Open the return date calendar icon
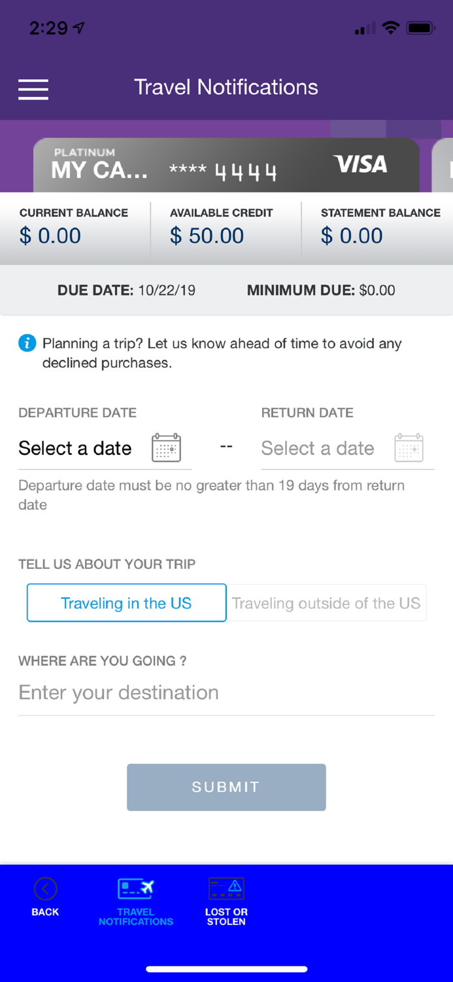This screenshot has width=453, height=982. point(409,447)
